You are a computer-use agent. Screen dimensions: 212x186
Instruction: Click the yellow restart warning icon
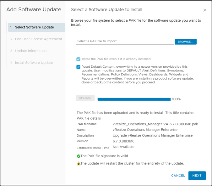pos(79,163)
